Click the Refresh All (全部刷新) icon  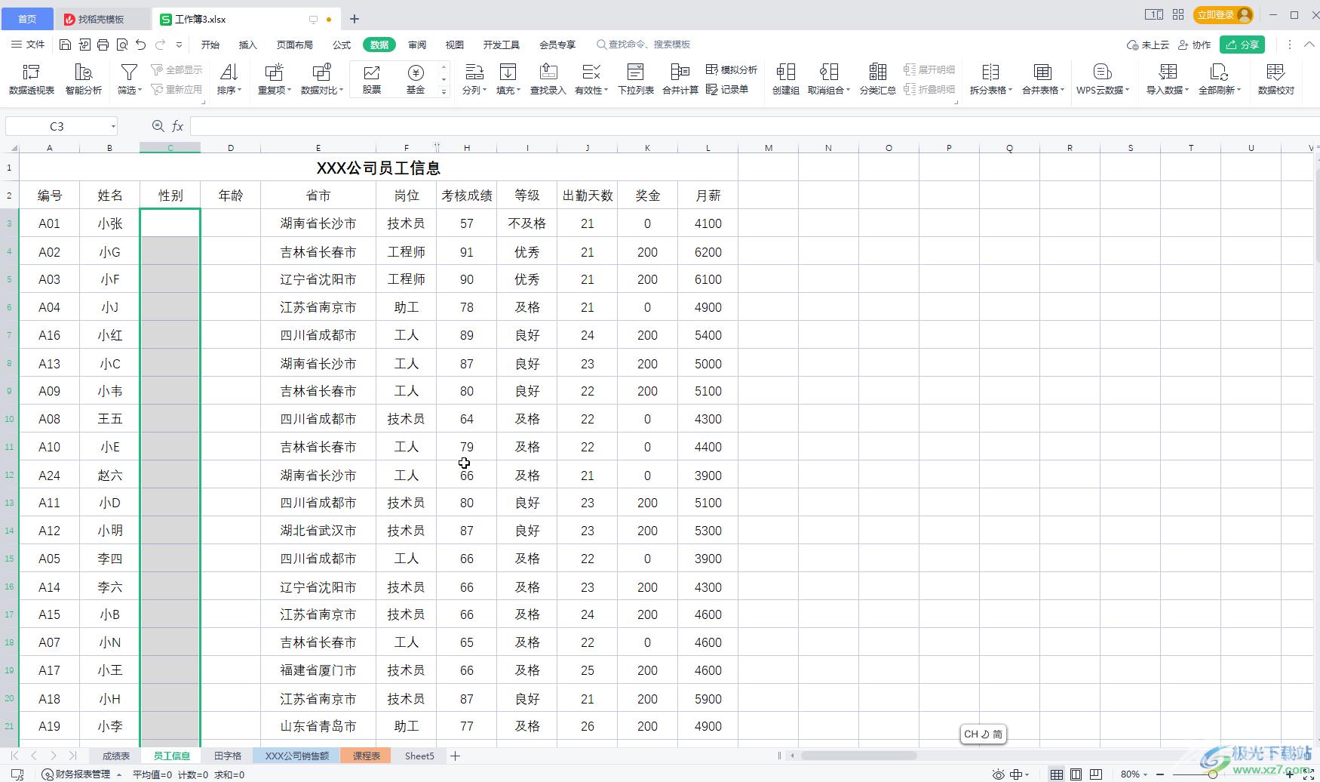(1219, 72)
